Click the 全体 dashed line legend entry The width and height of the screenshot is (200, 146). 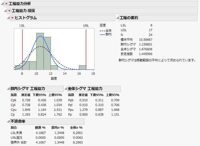pos(106,31)
